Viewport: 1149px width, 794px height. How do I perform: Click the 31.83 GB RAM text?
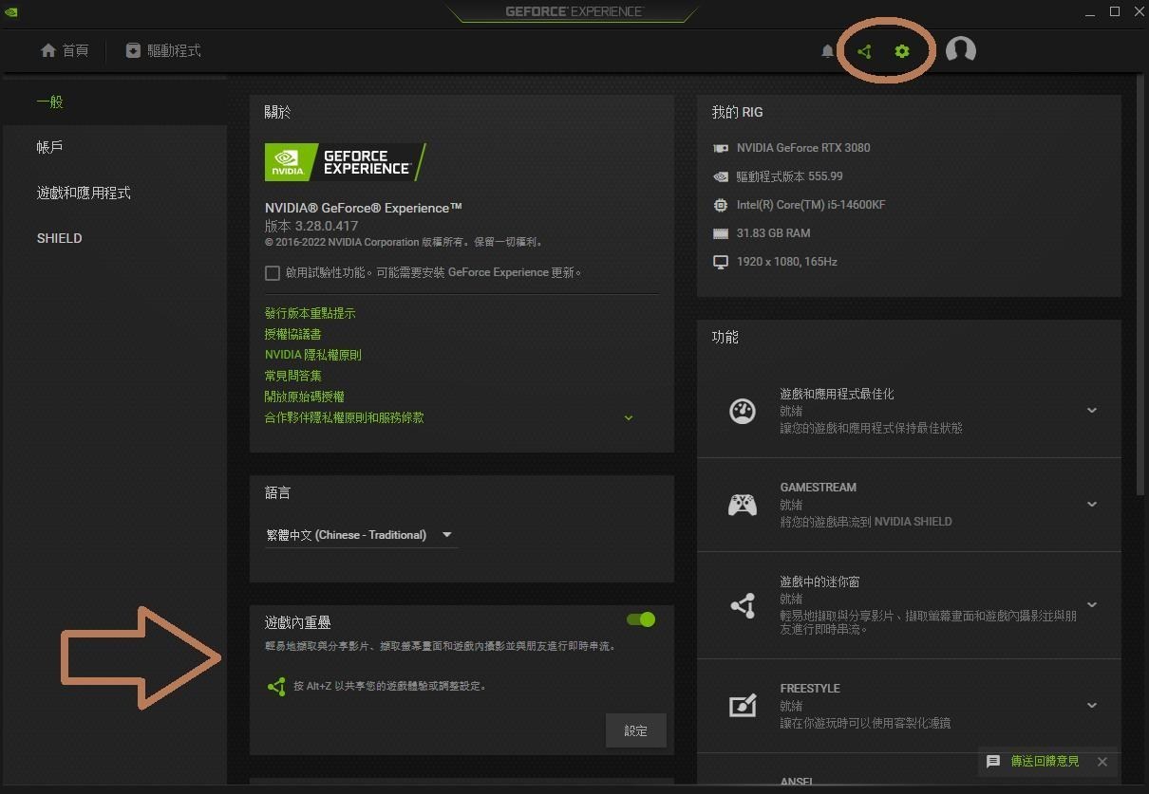coord(774,233)
